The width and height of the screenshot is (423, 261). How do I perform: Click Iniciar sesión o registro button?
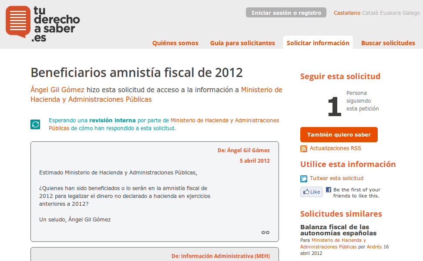tap(286, 13)
